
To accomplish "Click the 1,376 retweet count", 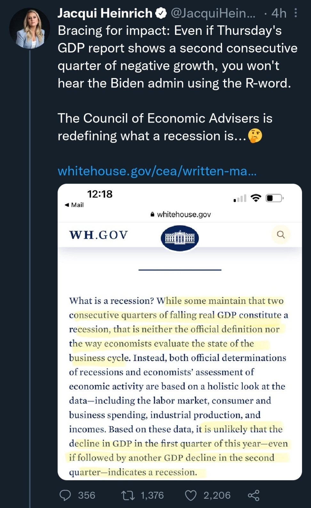I will pyautogui.click(x=152, y=496).
